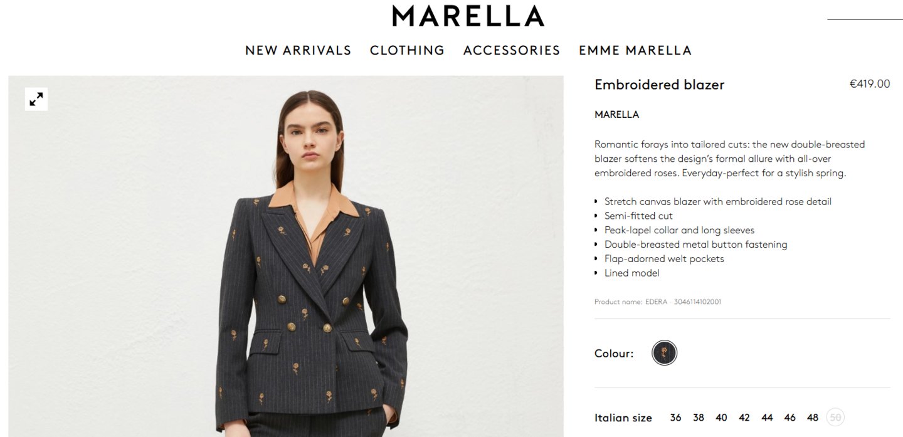
Task: Choose Italian size 44
Action: (767, 418)
